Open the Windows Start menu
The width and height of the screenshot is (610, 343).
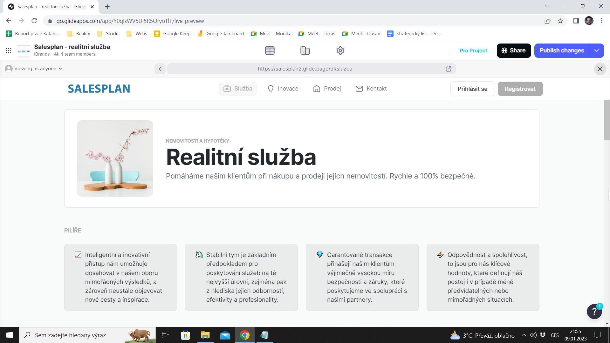click(x=10, y=335)
